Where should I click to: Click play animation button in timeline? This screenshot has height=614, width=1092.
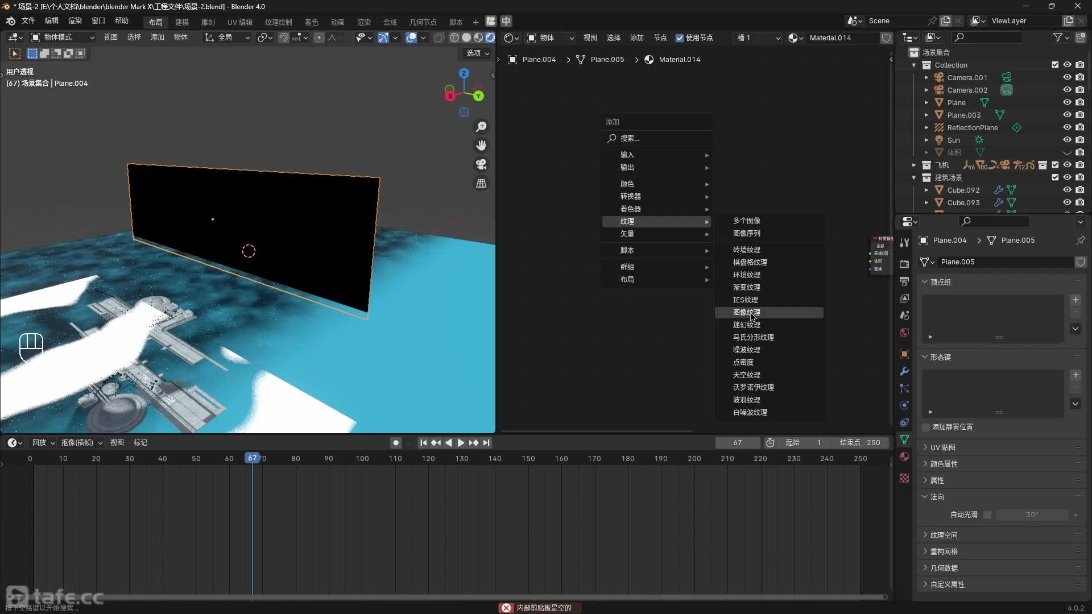(x=461, y=443)
